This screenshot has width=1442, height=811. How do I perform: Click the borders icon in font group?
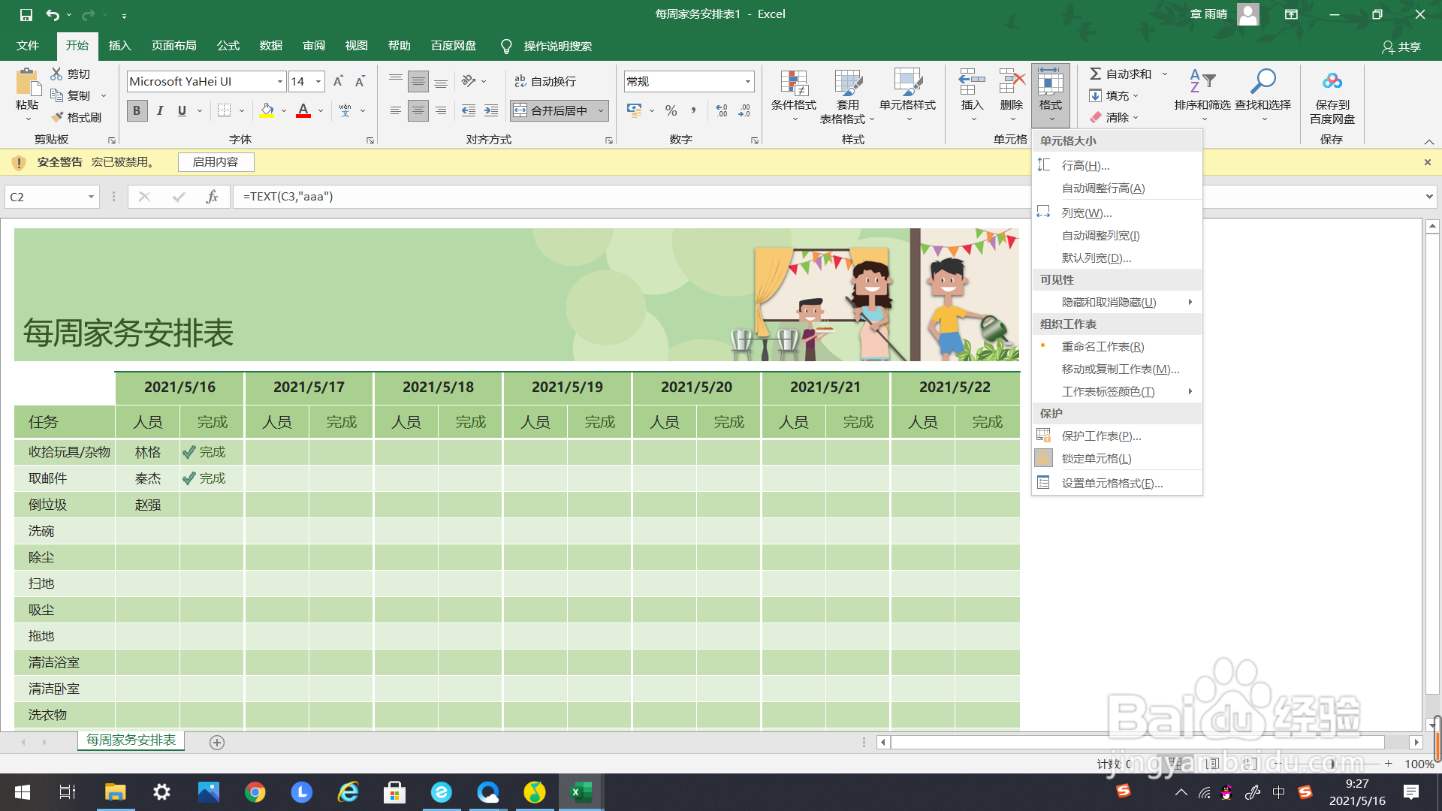[x=224, y=110]
